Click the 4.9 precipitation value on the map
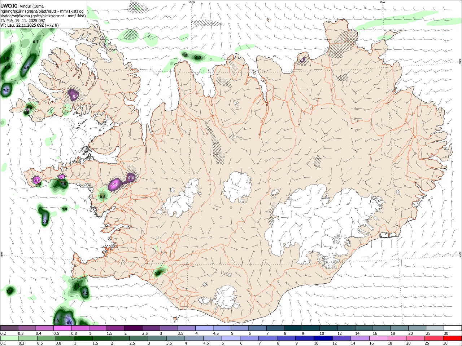The image size is (462, 346). (26, 68)
